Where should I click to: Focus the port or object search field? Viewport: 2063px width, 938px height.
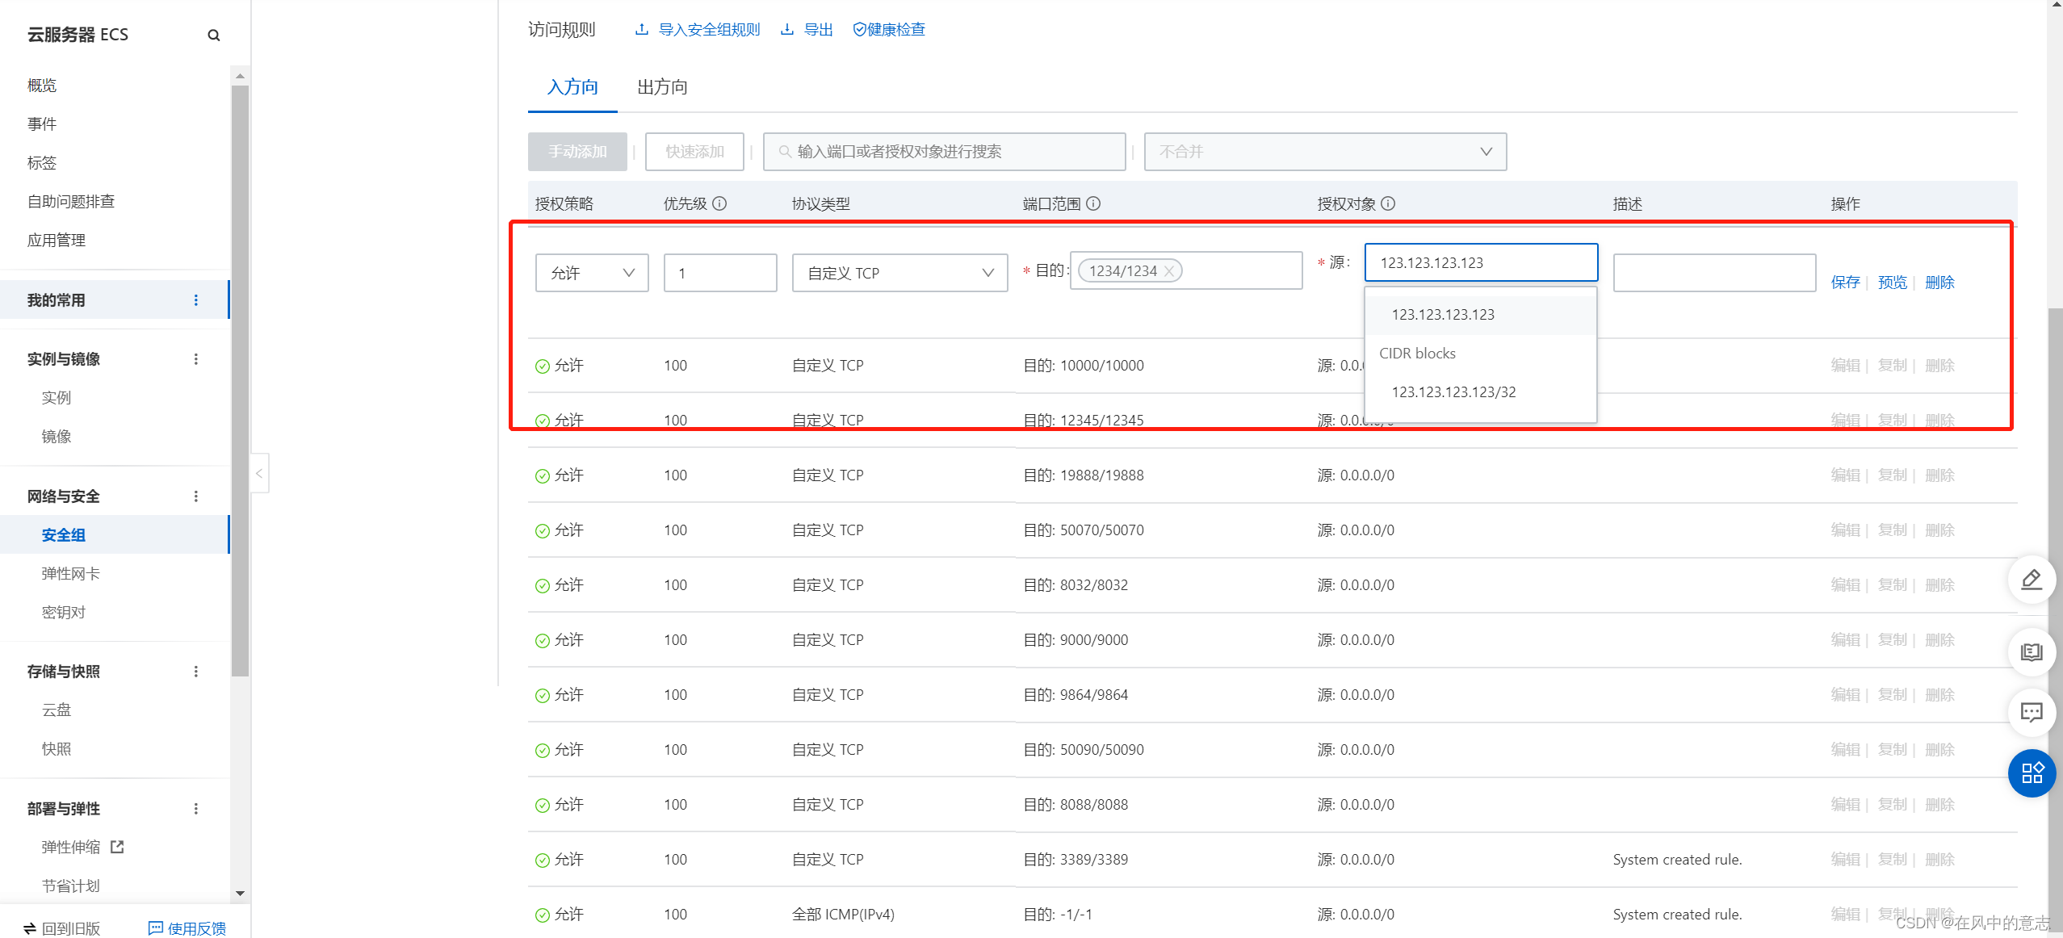tap(944, 152)
